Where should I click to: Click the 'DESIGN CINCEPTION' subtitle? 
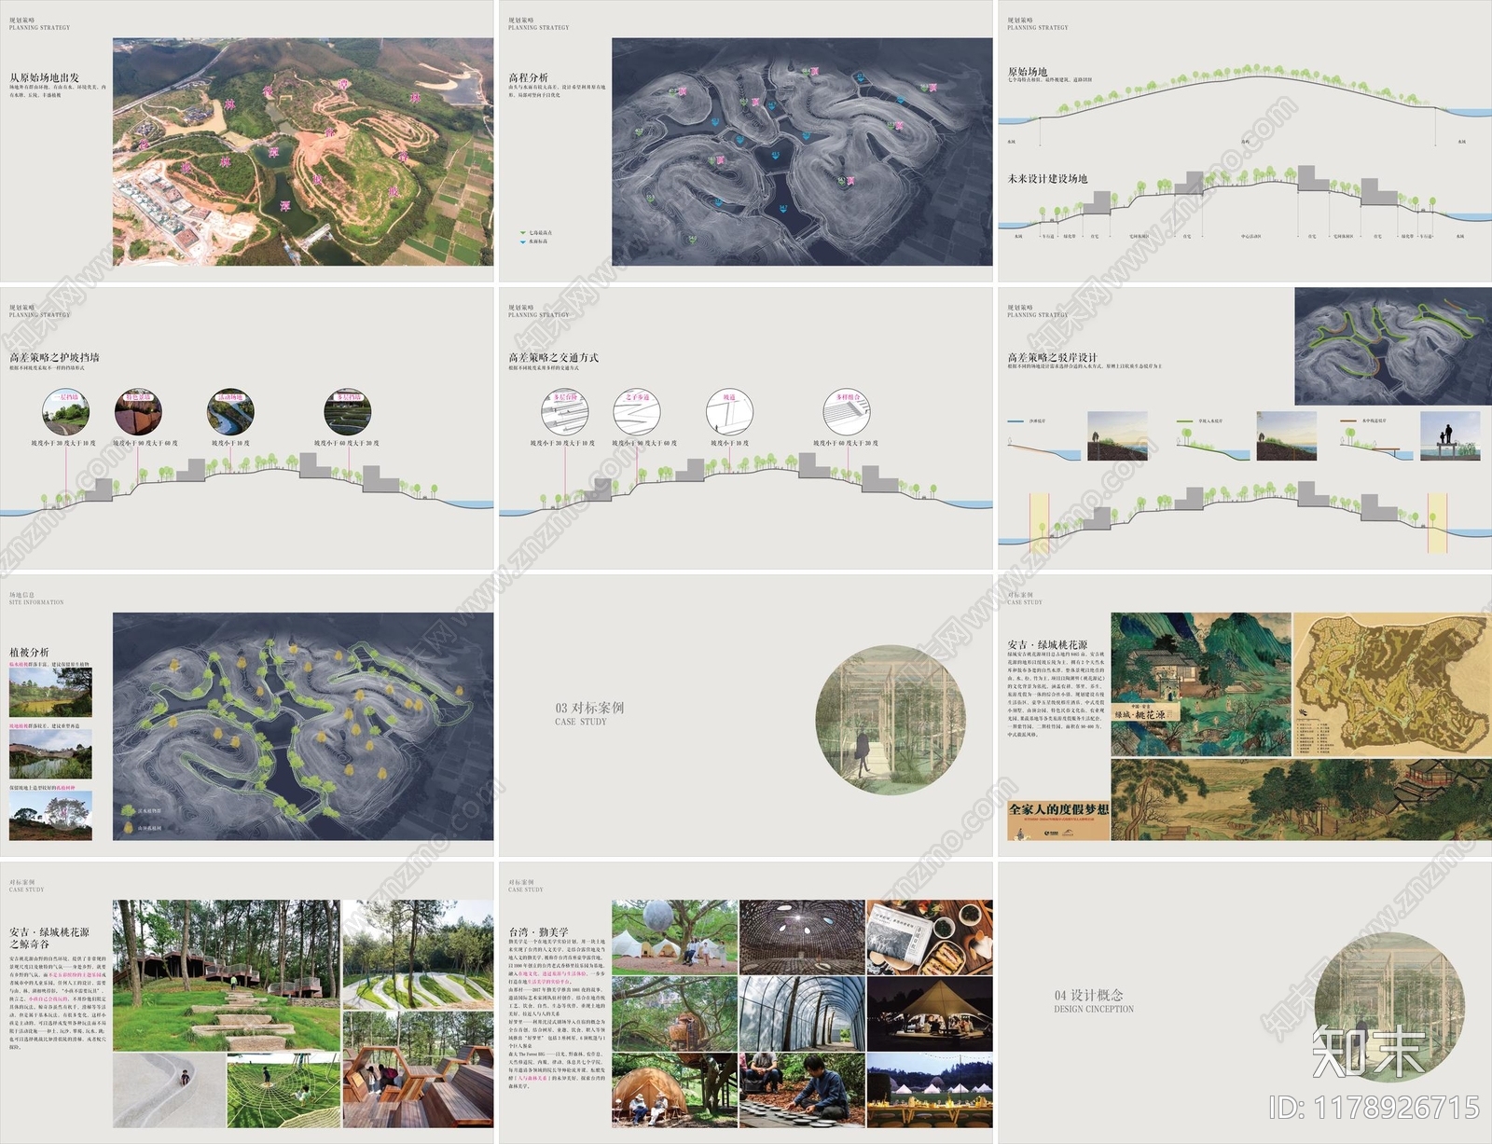(1094, 1009)
